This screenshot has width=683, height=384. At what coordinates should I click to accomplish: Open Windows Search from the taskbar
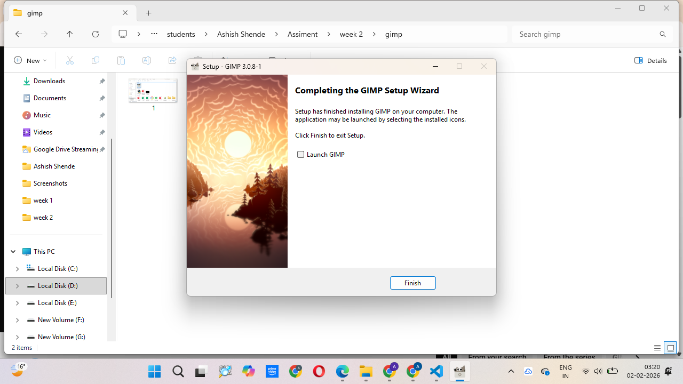pyautogui.click(x=178, y=371)
